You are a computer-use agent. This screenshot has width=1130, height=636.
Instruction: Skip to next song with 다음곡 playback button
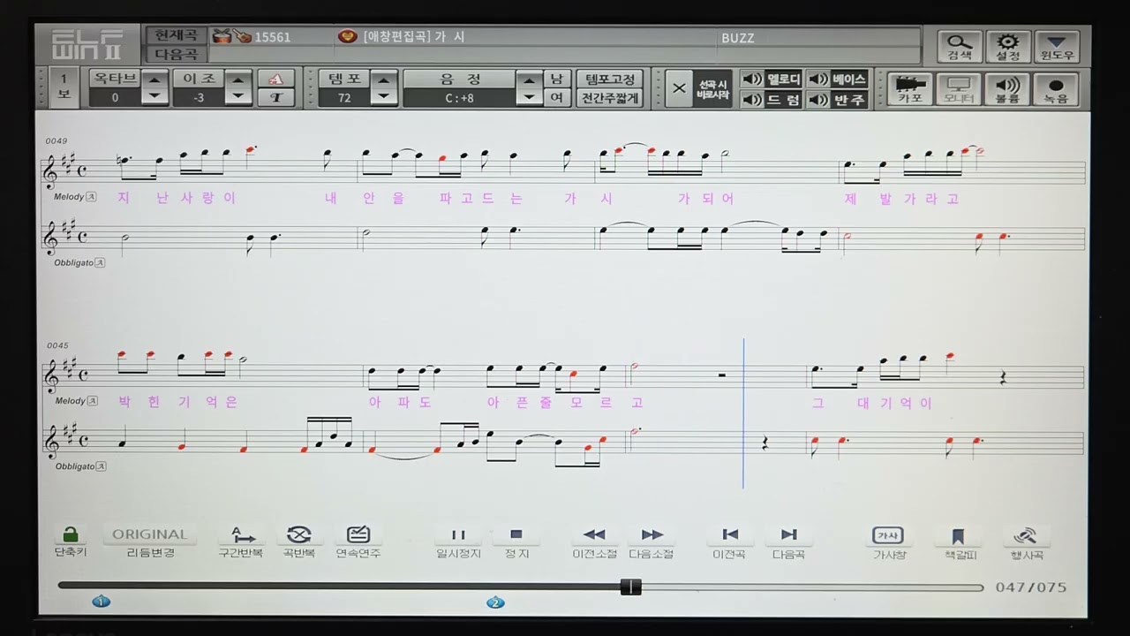tap(788, 534)
